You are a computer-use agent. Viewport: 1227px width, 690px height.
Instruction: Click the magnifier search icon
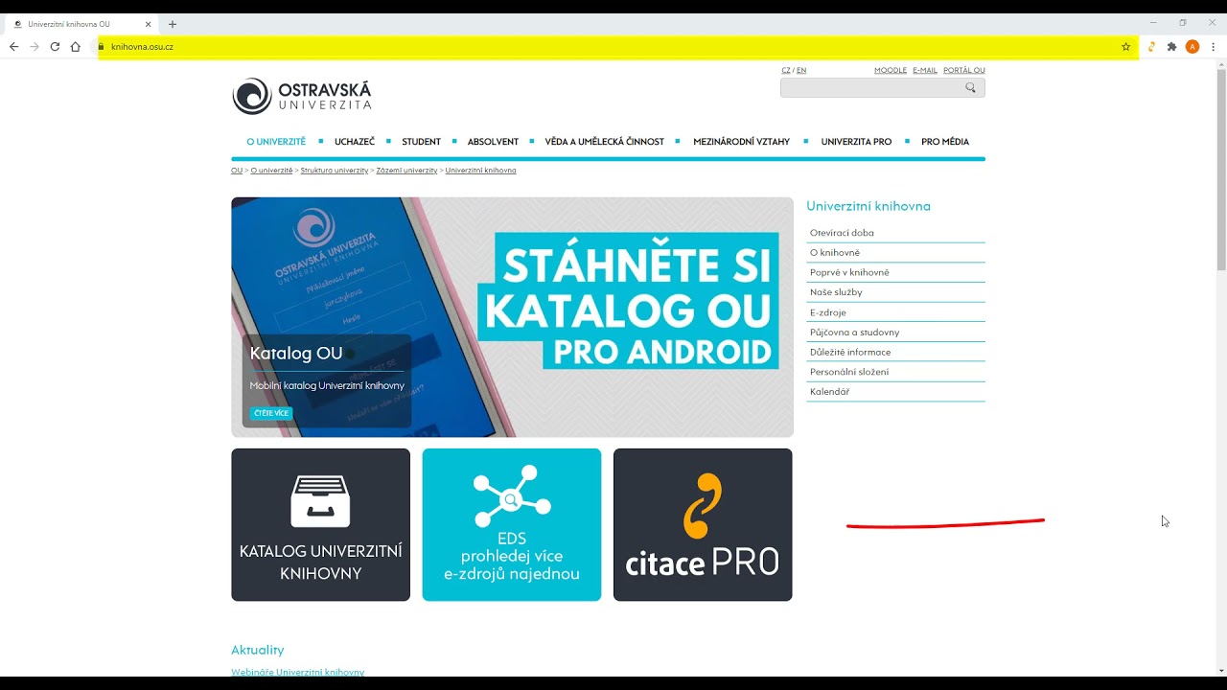point(971,87)
